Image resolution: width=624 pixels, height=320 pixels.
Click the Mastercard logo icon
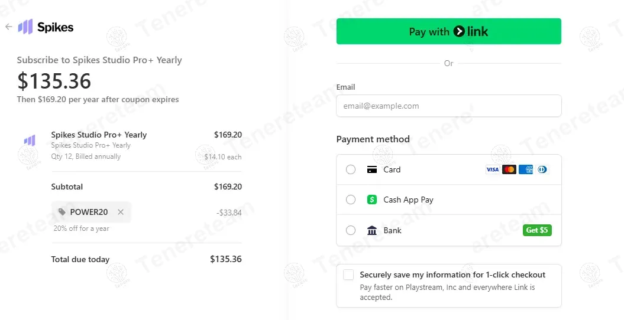click(509, 169)
